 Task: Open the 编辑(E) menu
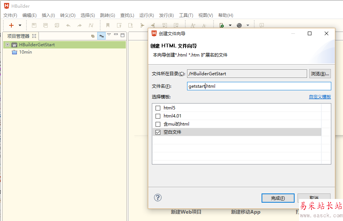29,15
